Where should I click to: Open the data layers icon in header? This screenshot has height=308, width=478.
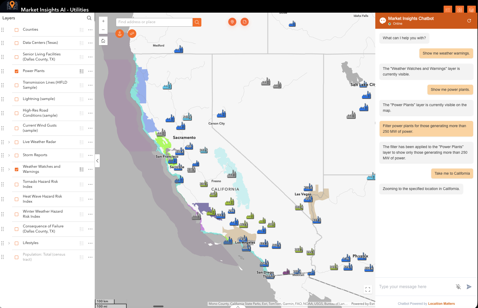coord(472,10)
